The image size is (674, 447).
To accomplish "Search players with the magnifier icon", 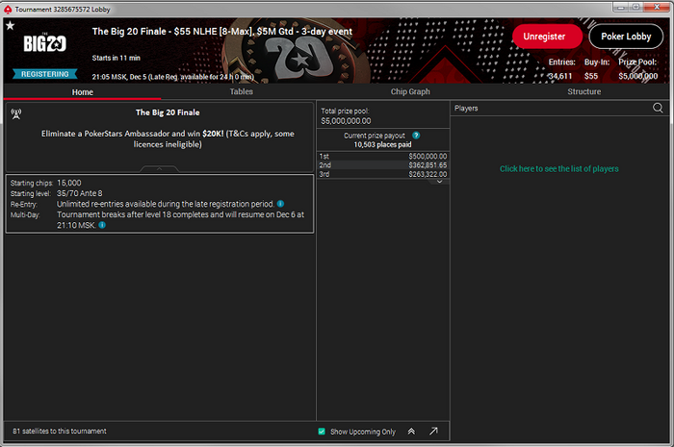I will pyautogui.click(x=658, y=108).
